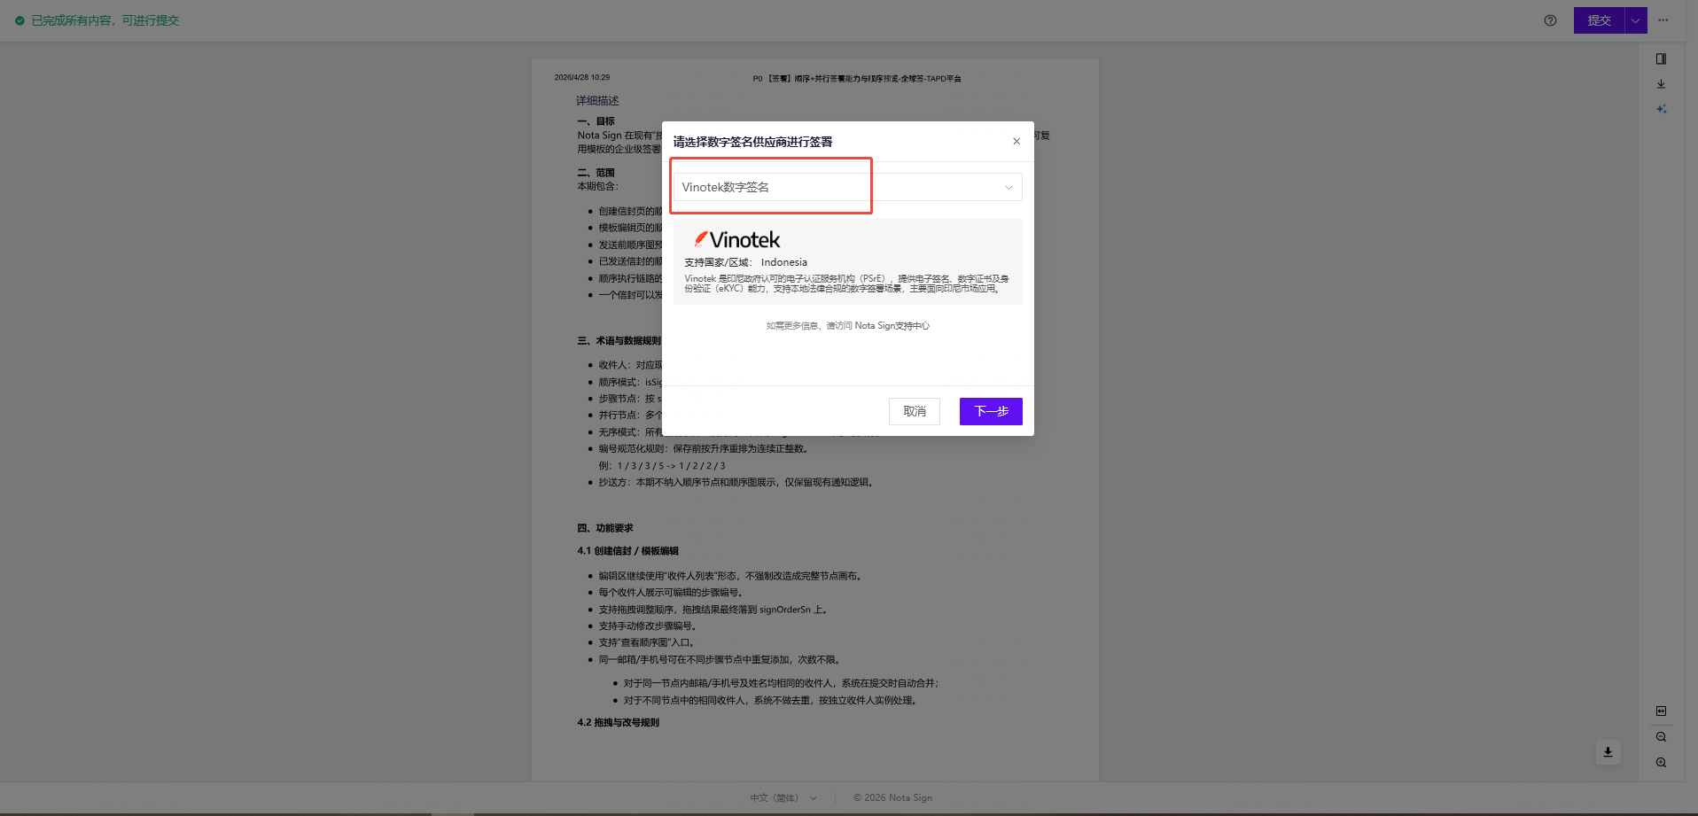This screenshot has height=816, width=1698.
Task: Open the Vinotek数字签名 provider dropdown
Action: click(x=848, y=187)
